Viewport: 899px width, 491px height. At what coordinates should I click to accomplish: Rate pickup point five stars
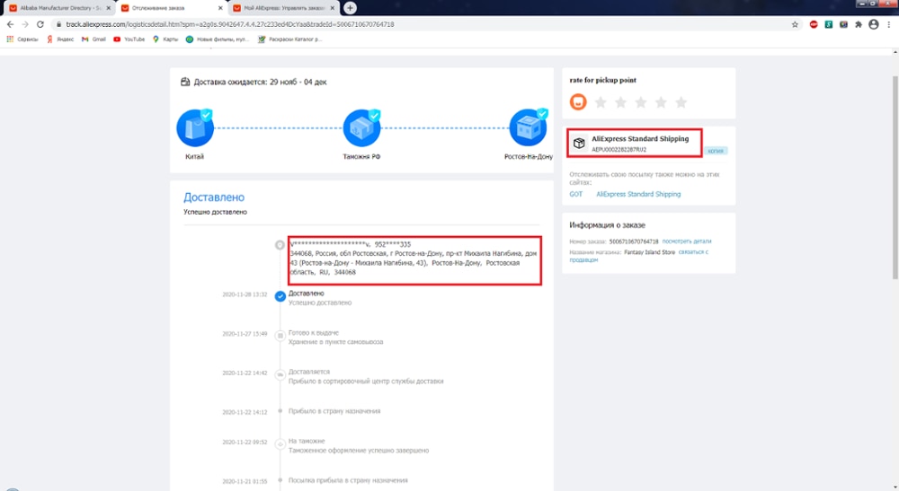(681, 102)
